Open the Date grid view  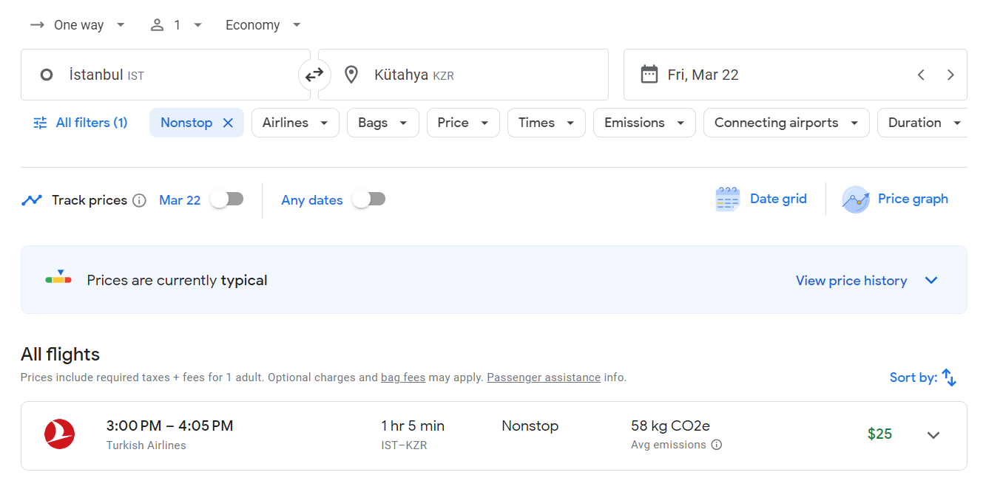click(x=761, y=199)
